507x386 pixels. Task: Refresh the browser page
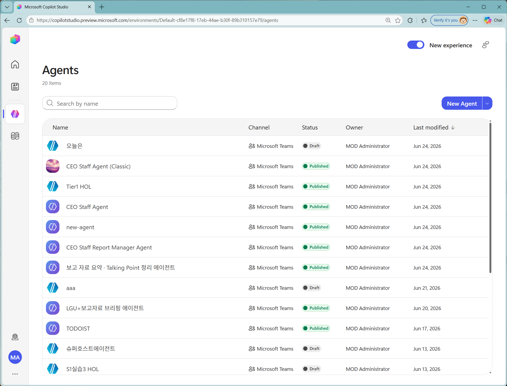pyautogui.click(x=19, y=20)
